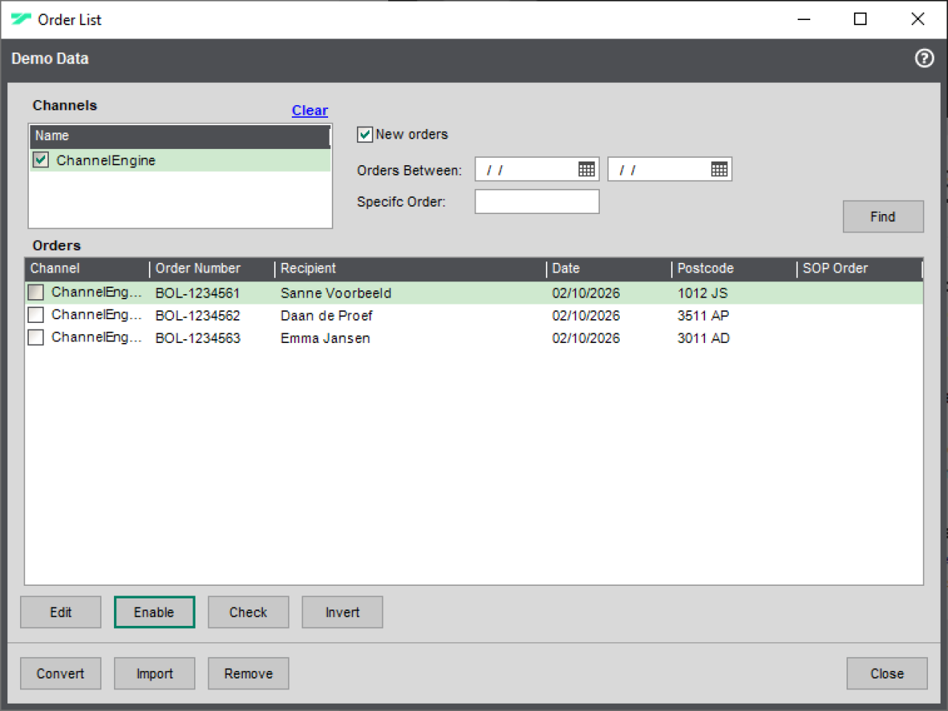Sort by SOP Order column header
The image size is (948, 711).
[859, 269]
